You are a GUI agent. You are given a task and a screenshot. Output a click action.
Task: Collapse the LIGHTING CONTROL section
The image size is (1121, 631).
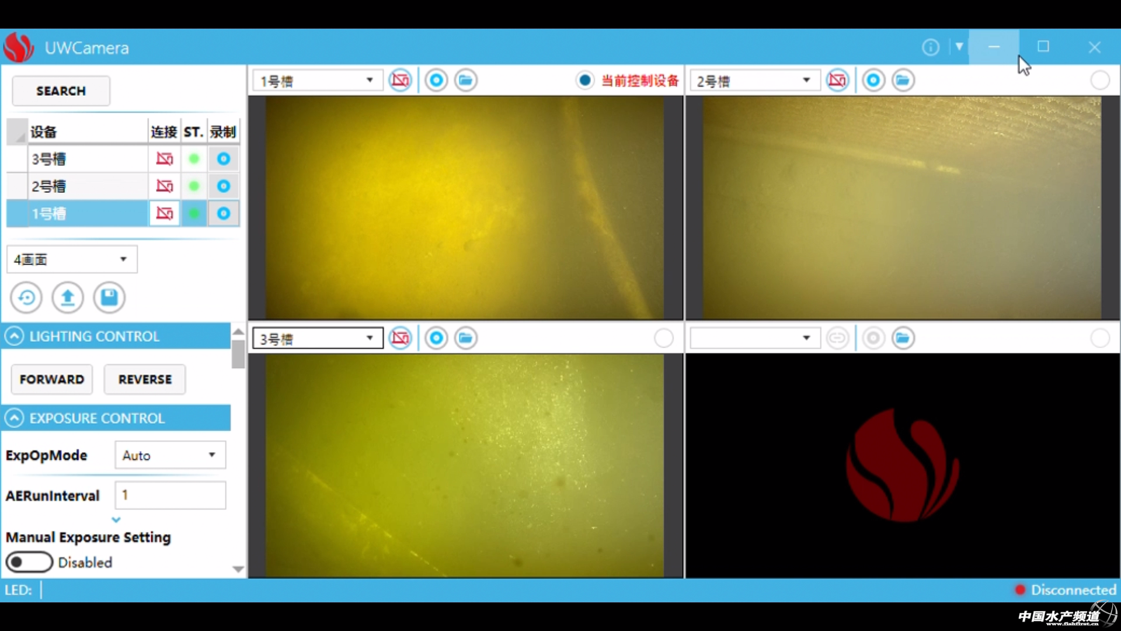click(15, 337)
